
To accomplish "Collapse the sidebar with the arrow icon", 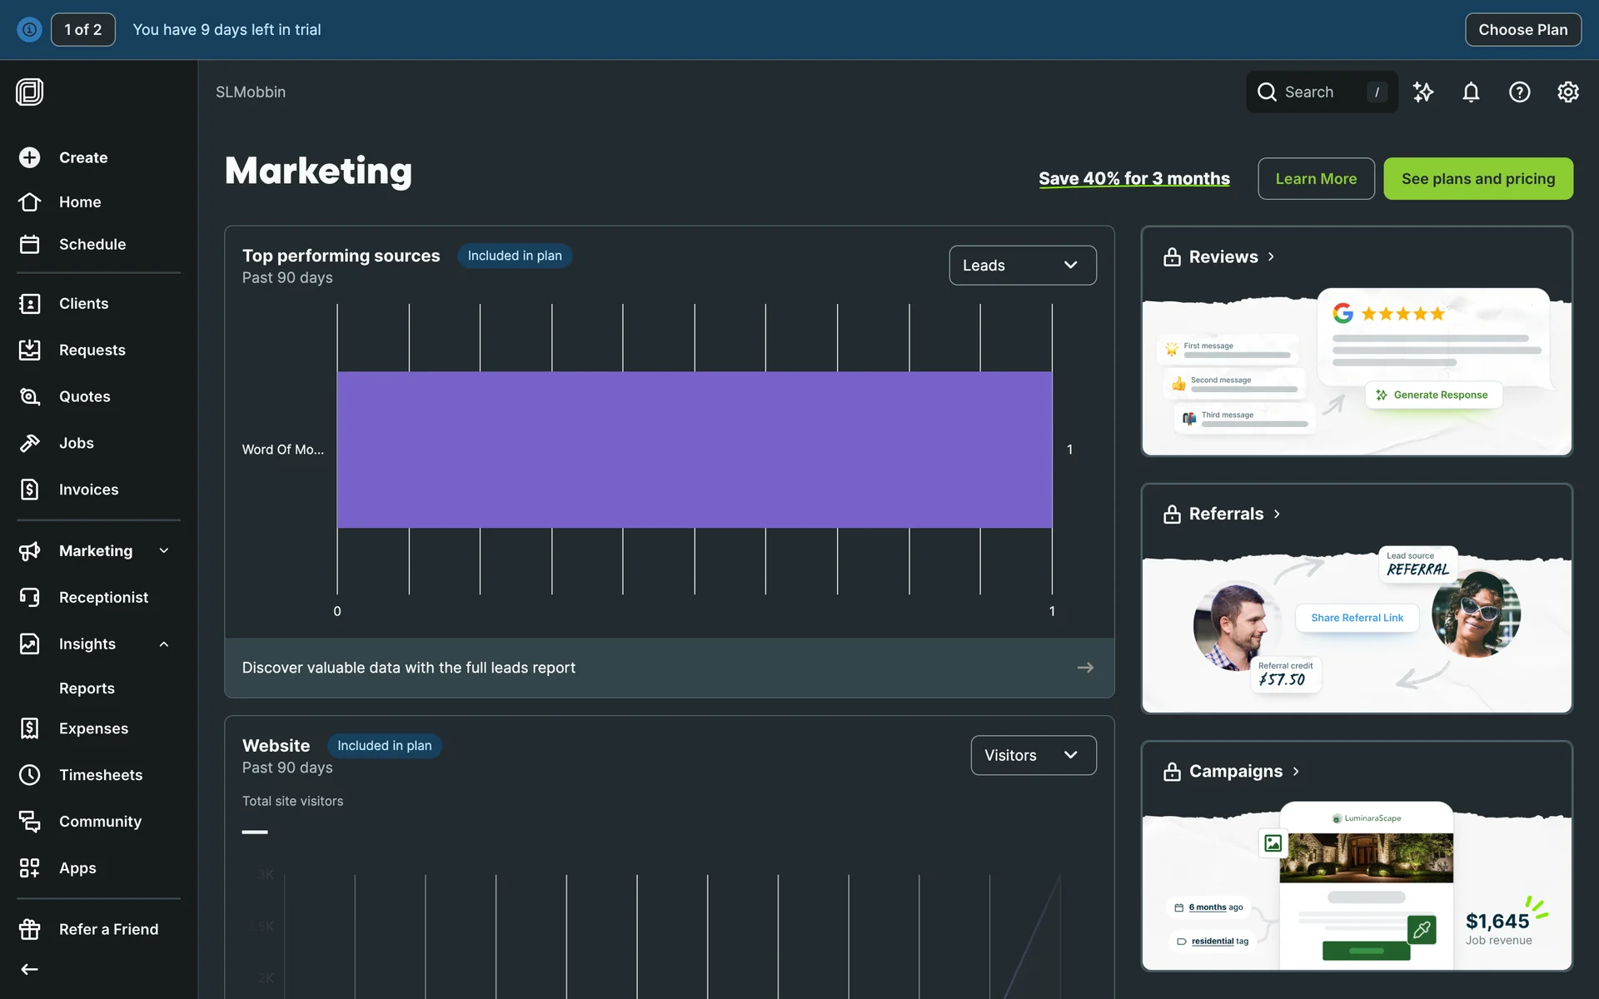I will point(30,969).
